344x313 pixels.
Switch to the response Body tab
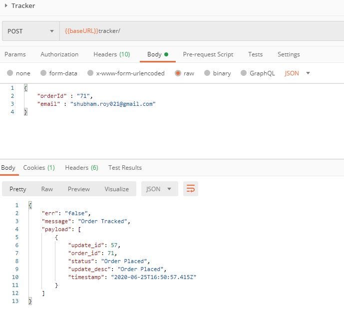click(8, 168)
